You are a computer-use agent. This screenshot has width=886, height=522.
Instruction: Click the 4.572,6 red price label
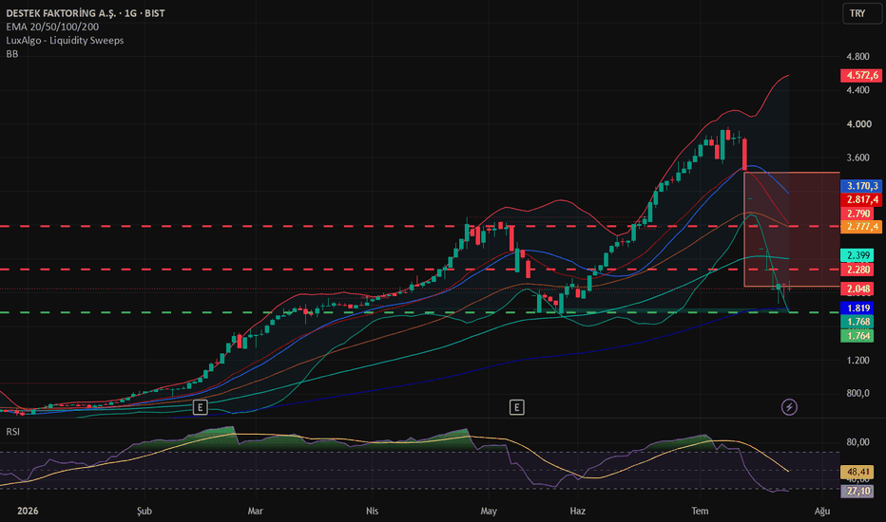tap(861, 75)
